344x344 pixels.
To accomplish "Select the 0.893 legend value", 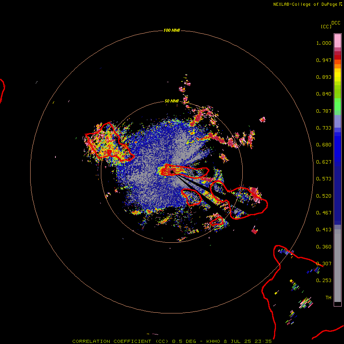I will click(324, 77).
